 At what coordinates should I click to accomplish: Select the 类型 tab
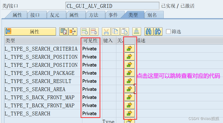133,15
